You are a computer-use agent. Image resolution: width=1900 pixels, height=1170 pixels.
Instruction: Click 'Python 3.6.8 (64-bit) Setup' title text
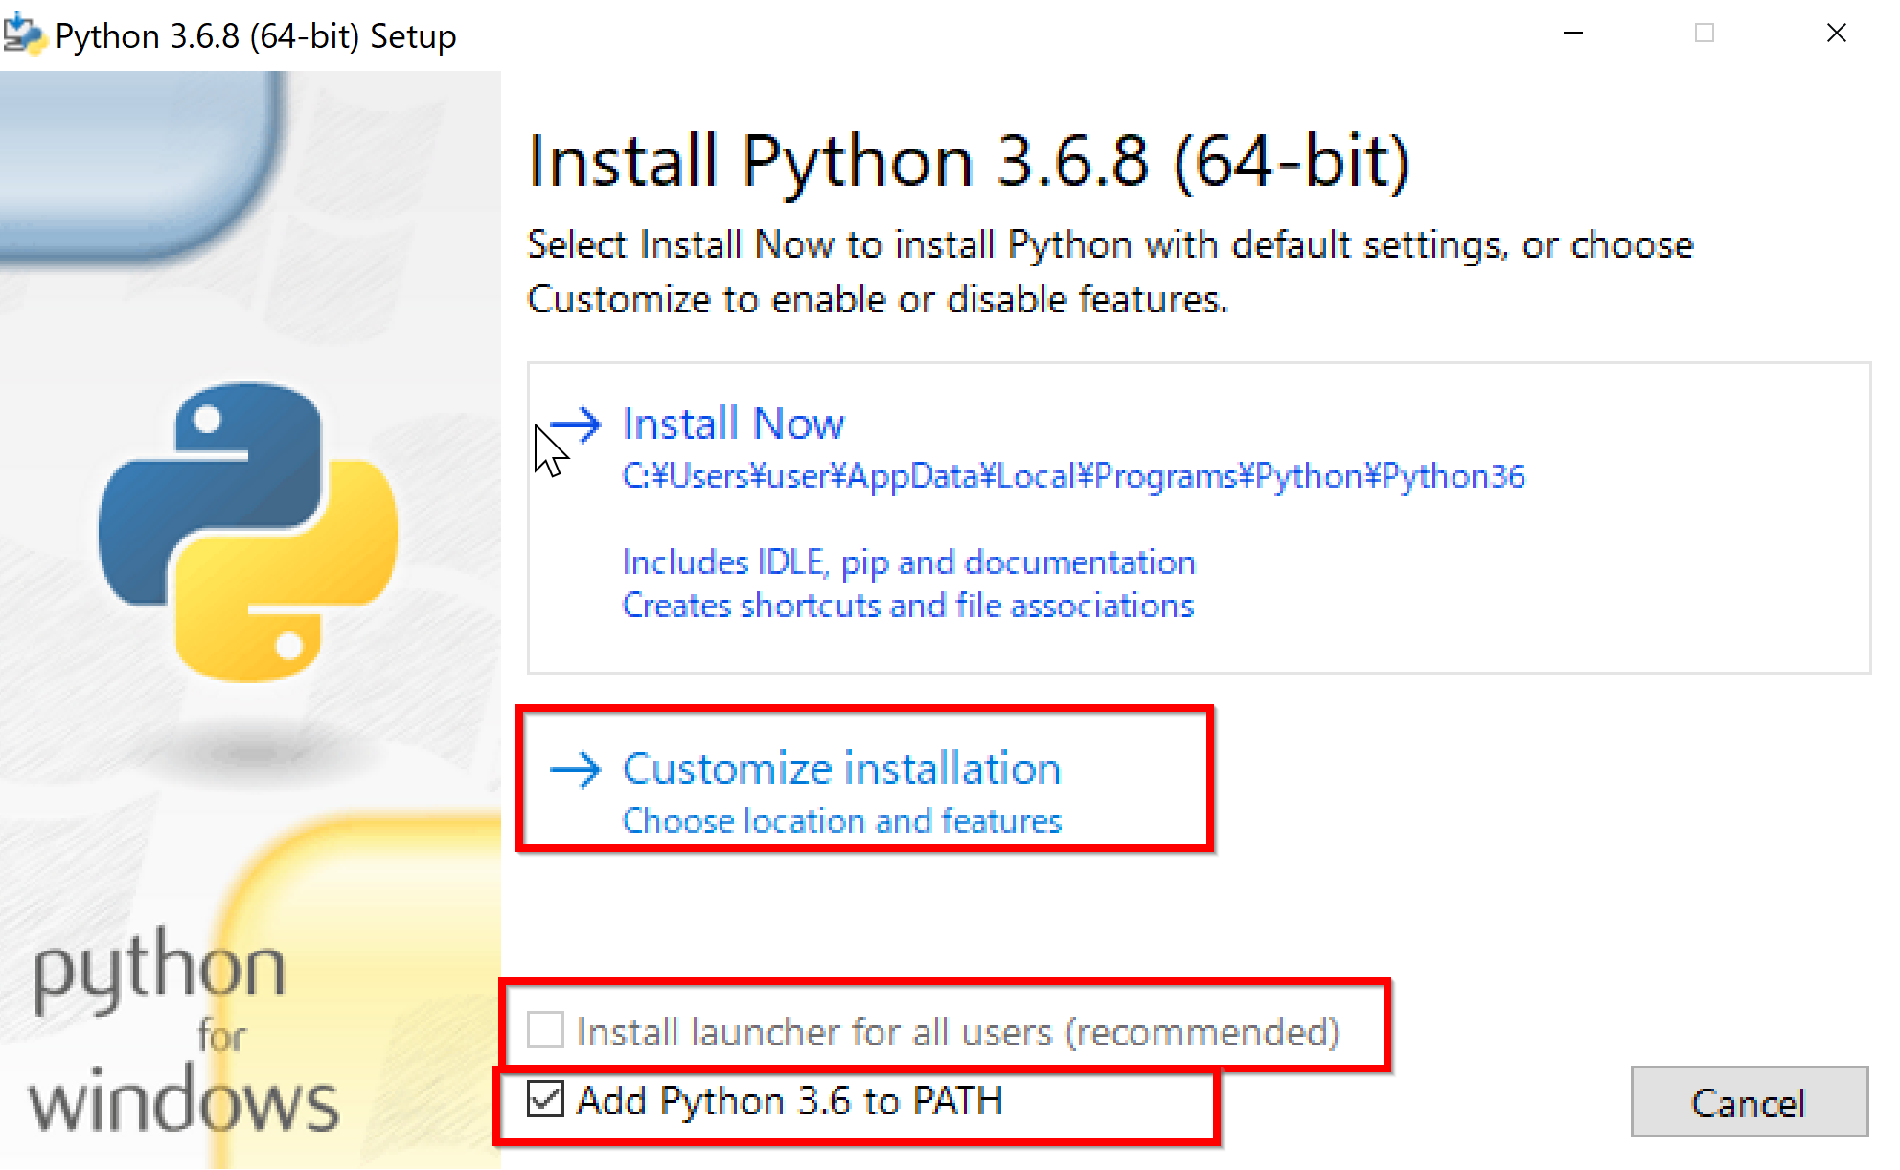coord(256,36)
